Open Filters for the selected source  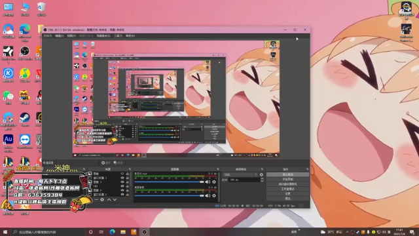tap(118, 163)
